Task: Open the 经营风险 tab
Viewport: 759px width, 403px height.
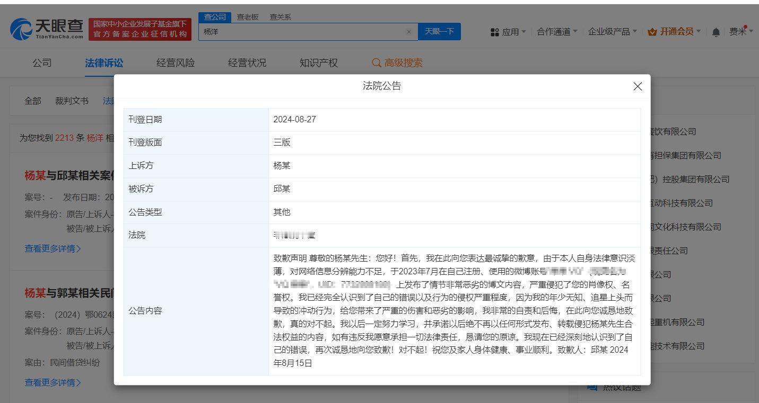Action: 176,63
